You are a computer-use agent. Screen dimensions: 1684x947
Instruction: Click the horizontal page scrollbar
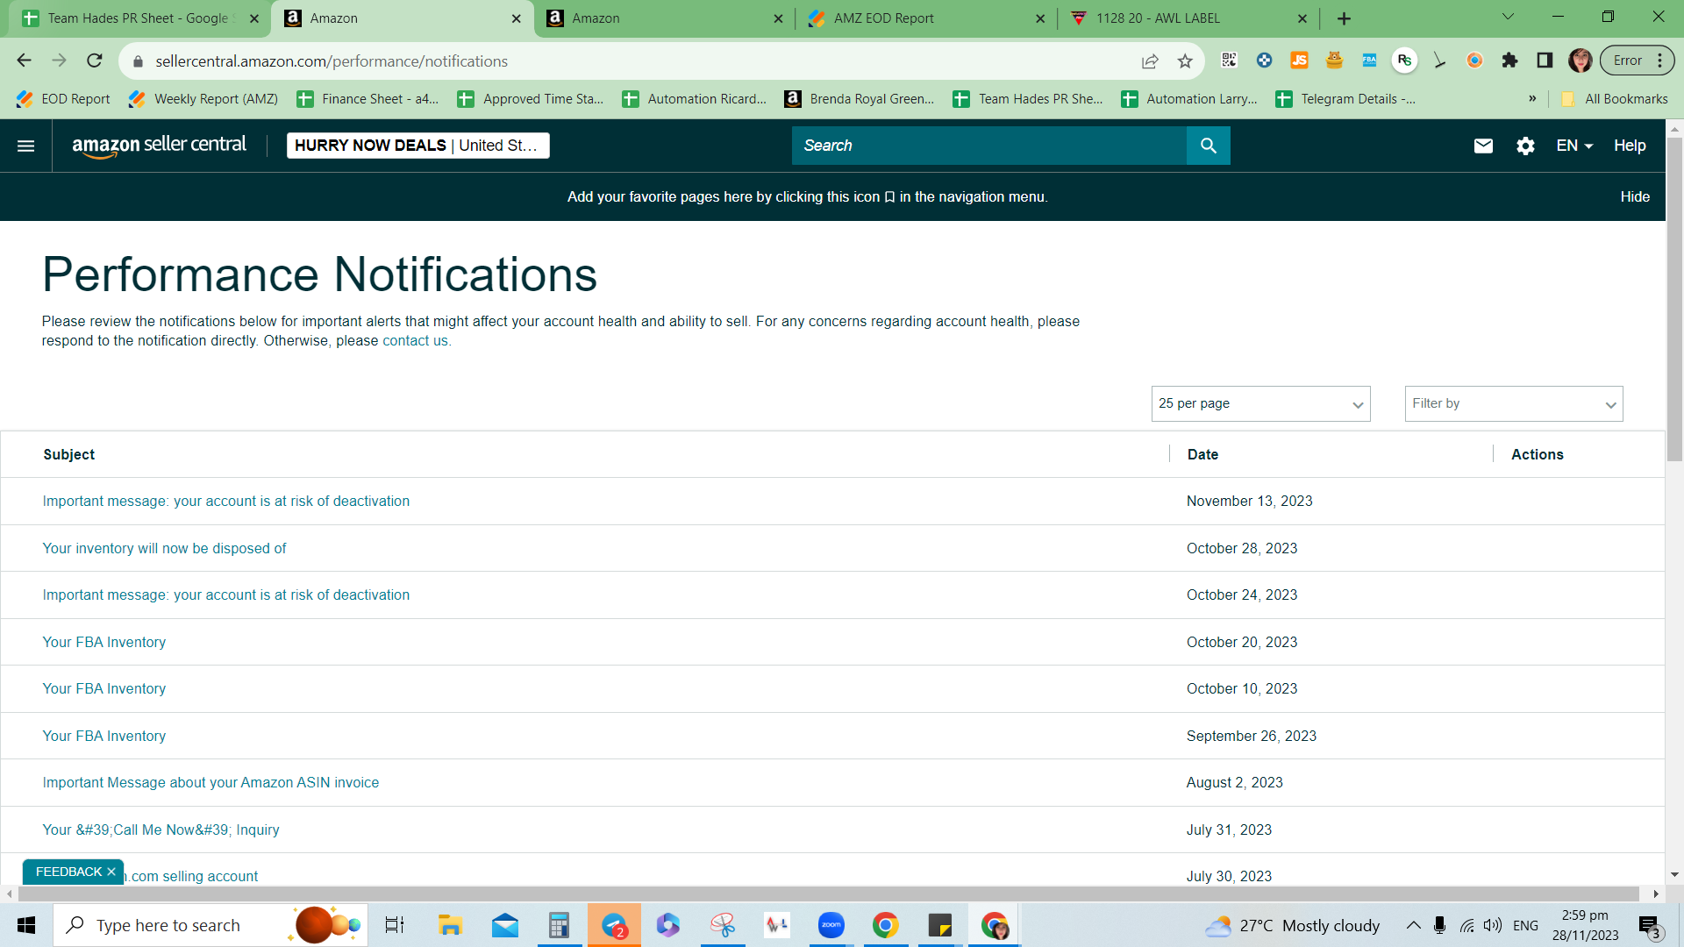coord(828,894)
